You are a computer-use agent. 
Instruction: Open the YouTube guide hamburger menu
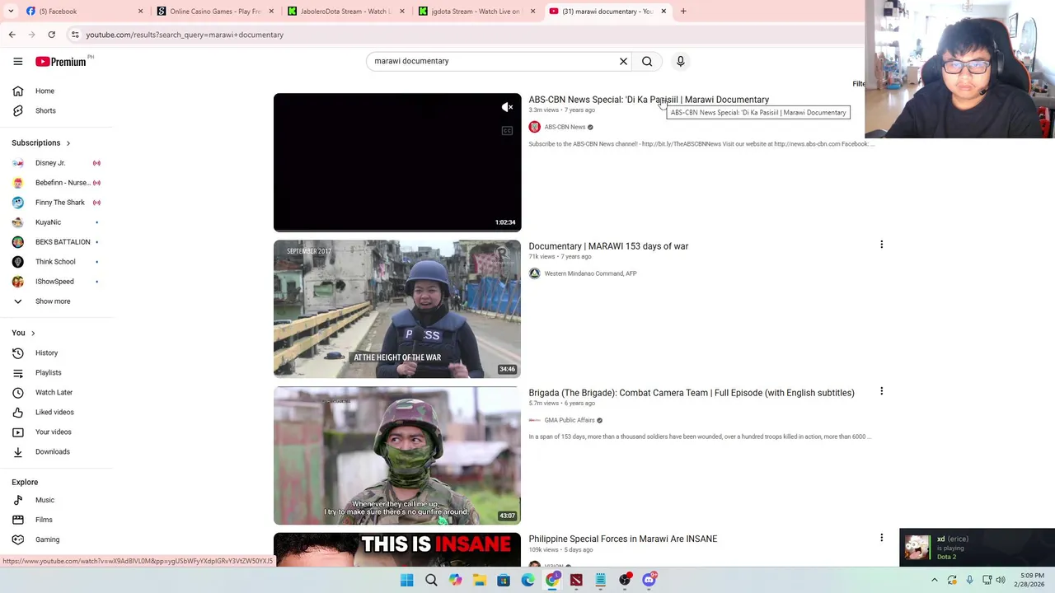coord(17,61)
